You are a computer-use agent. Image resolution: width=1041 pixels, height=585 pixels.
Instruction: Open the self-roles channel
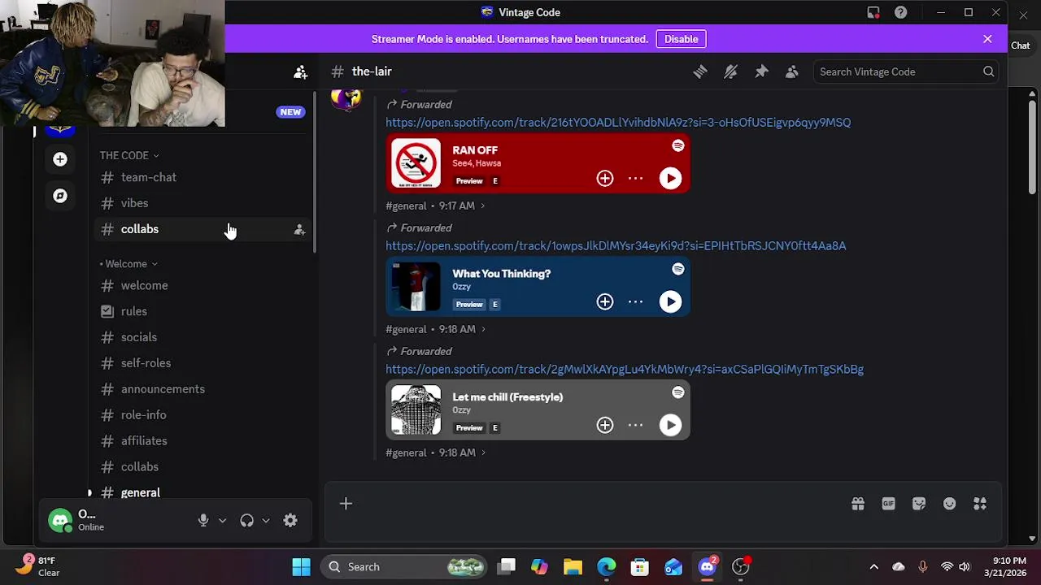202,363
